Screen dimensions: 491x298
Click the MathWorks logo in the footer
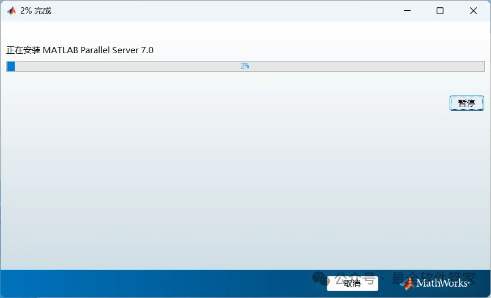tap(436, 283)
